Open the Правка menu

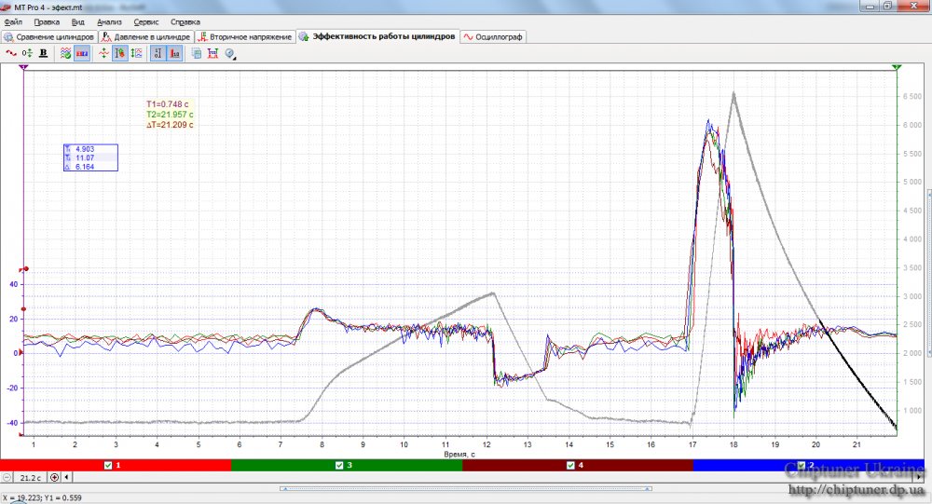47,22
